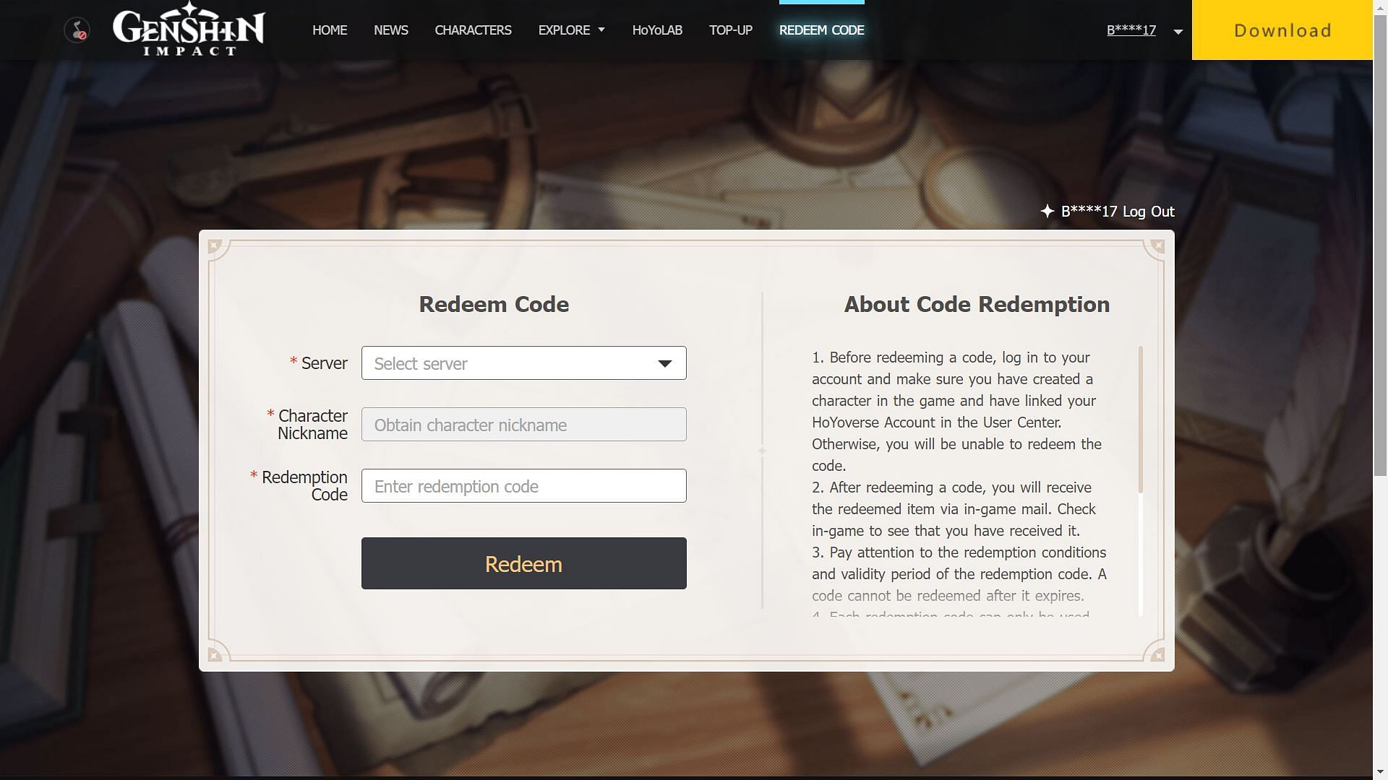Screen dimensions: 1388x780
Task: Click the CHARACTERS navigation item
Action: coord(473,30)
